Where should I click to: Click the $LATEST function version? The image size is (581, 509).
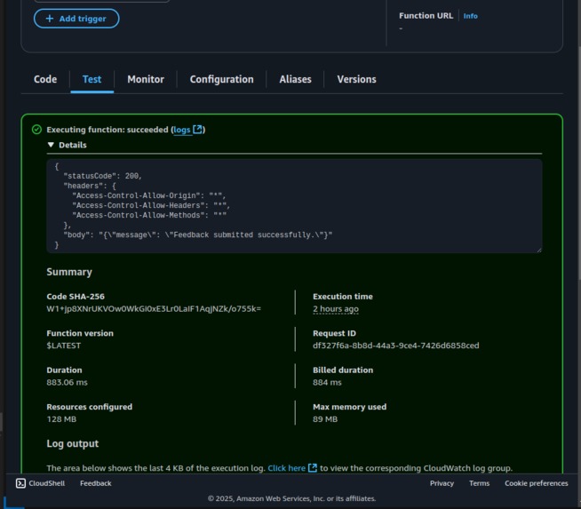tap(64, 346)
